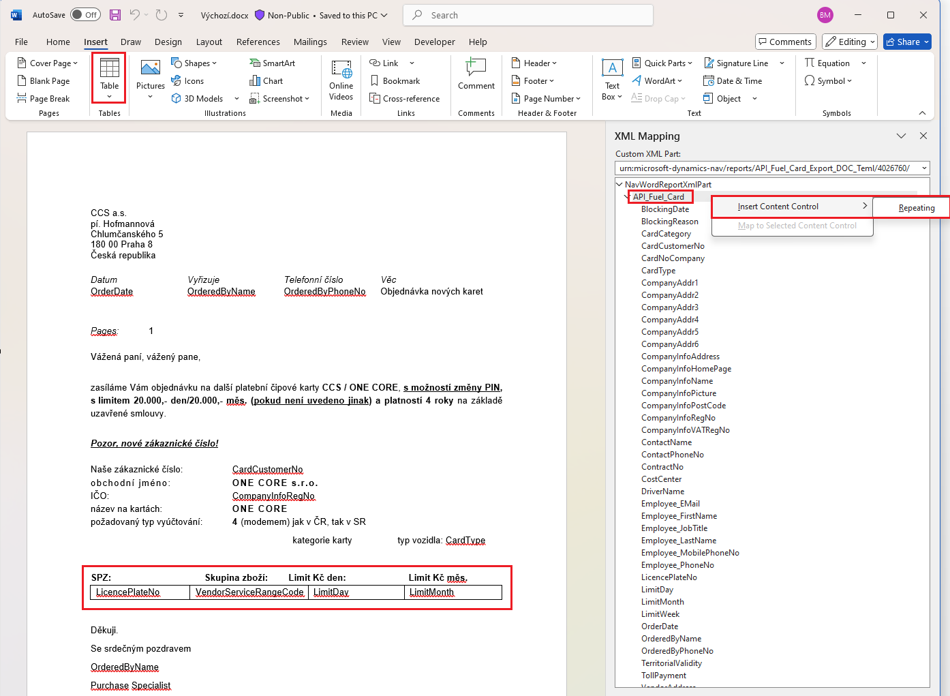Screen dimensions: 950x696
Task: Expand the Editing mode dropdown
Action: coord(849,42)
